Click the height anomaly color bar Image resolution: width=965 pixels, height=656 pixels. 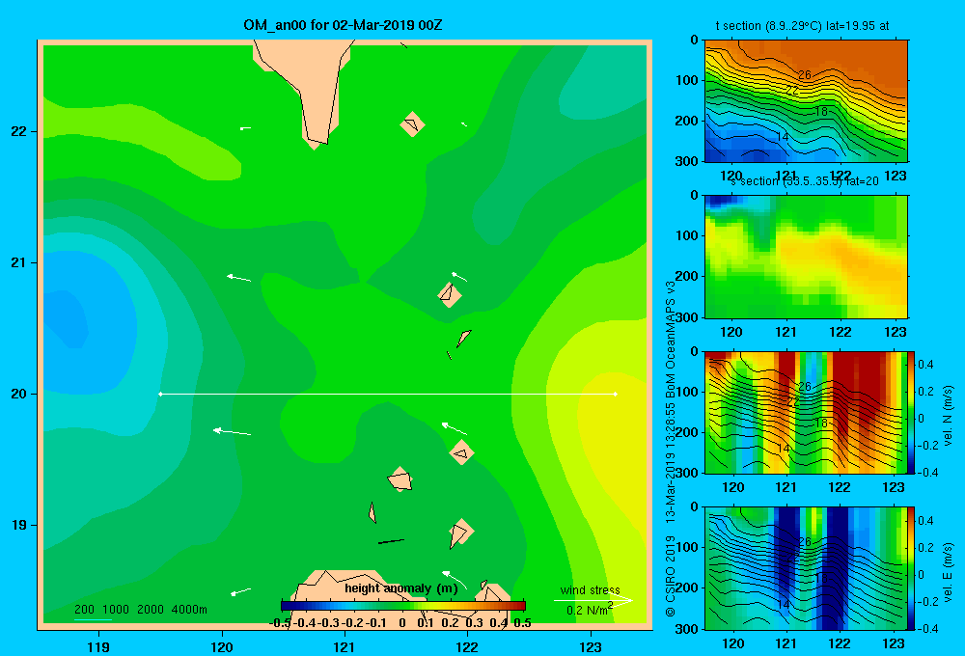(x=403, y=606)
